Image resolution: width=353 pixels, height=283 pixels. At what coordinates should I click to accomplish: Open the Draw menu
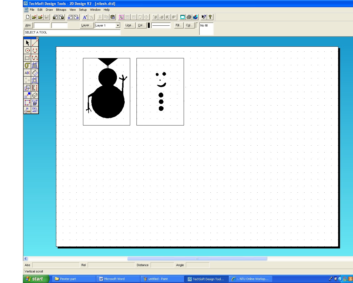point(49,10)
